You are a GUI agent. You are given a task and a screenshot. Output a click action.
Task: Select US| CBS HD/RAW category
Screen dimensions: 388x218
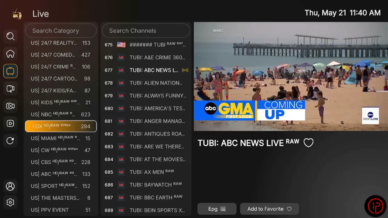point(61,162)
